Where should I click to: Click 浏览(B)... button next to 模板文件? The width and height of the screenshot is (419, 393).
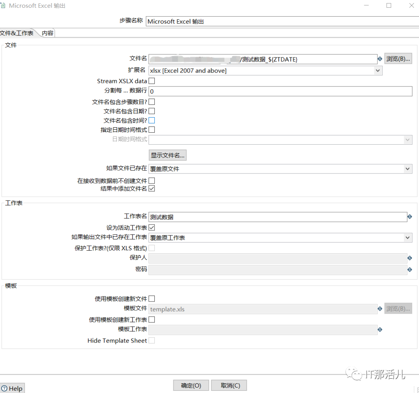398,309
